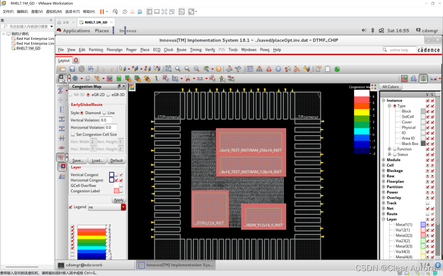Click the green square floorplan icon
This screenshot has height=276, width=443.
click(119, 78)
